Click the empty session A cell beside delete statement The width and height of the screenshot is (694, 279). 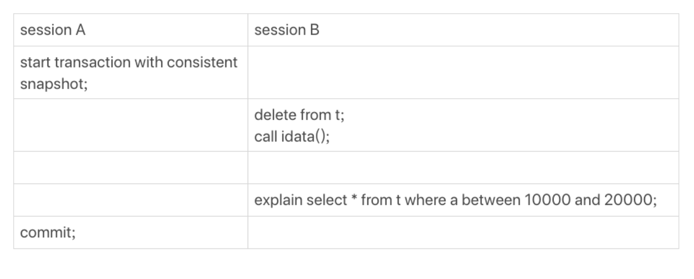(130, 125)
